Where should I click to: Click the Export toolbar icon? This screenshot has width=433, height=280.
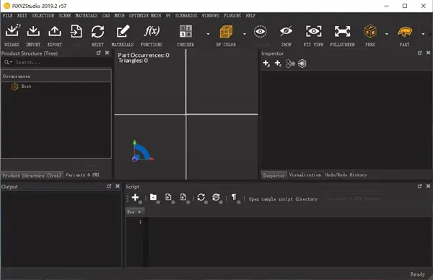click(55, 31)
